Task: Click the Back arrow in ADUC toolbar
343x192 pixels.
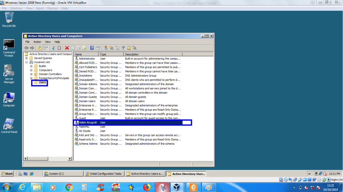Action: [26, 48]
